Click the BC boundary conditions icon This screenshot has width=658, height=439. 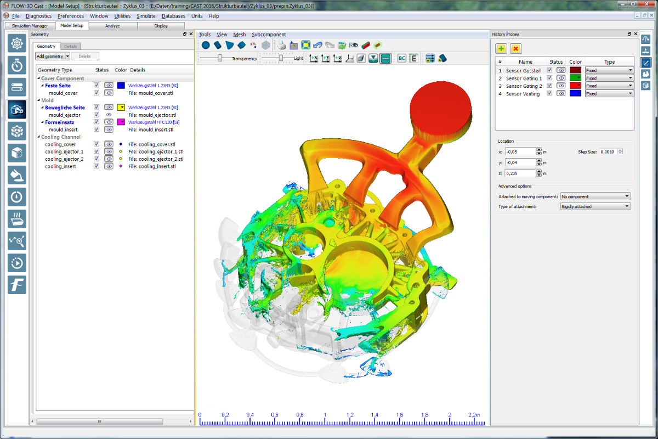click(401, 58)
